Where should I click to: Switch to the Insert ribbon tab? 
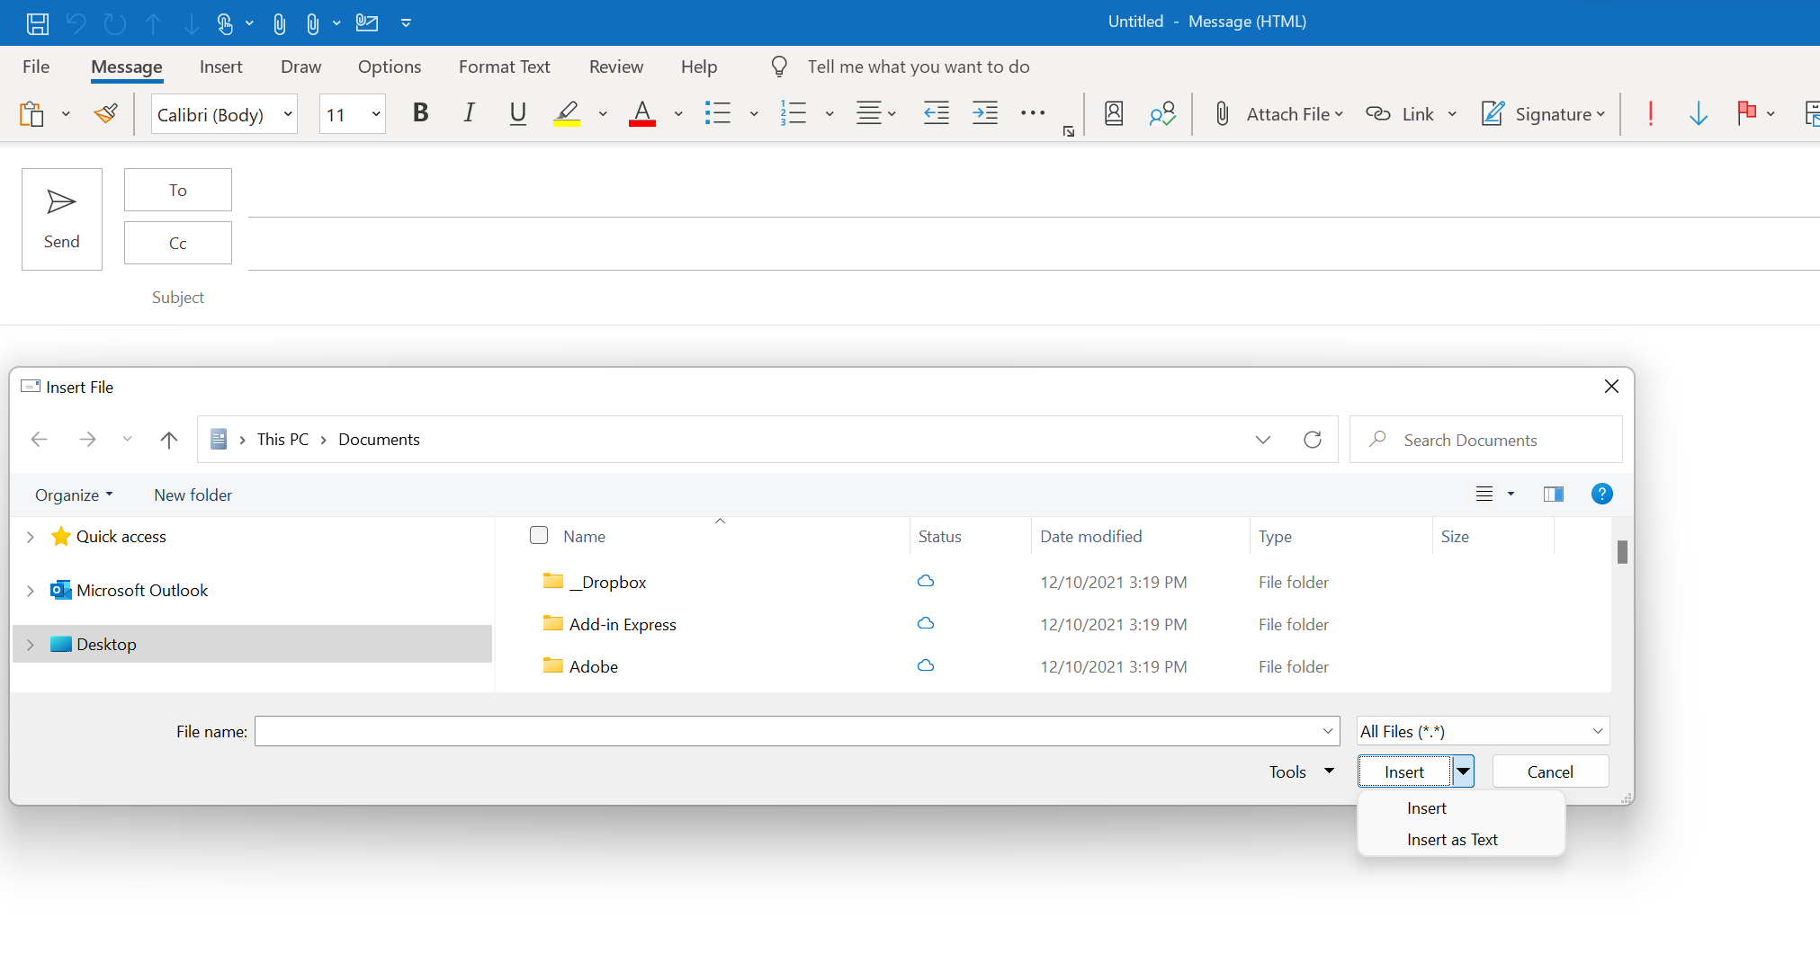point(221,67)
